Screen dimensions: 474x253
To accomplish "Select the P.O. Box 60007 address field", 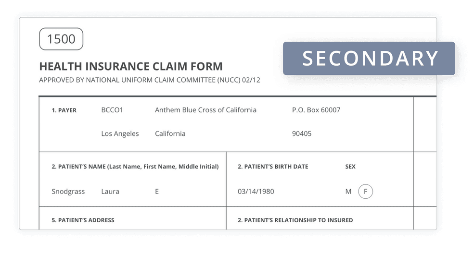I will click(x=316, y=110).
